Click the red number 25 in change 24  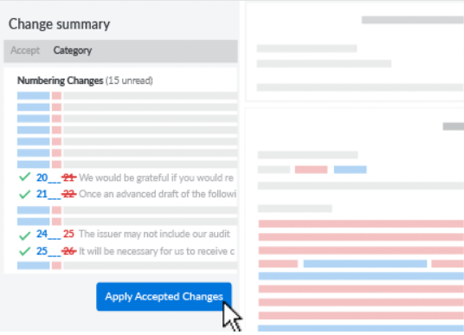click(68, 234)
